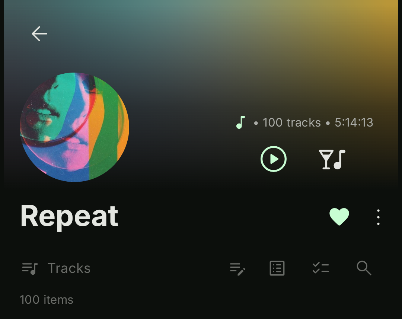Image resolution: width=402 pixels, height=319 pixels.
Task: Click the 100 tracks count label
Action: (x=292, y=122)
